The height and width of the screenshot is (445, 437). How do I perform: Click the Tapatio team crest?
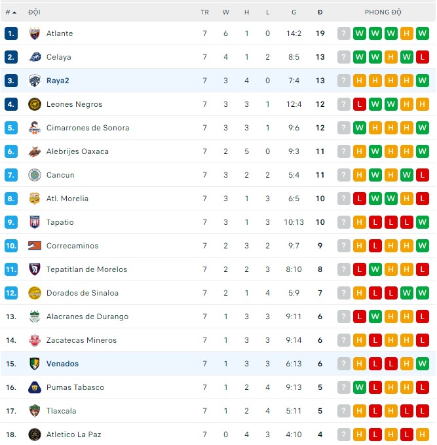(x=35, y=222)
